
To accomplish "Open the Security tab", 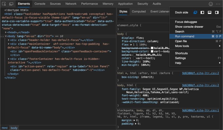I will tap(143, 4).
